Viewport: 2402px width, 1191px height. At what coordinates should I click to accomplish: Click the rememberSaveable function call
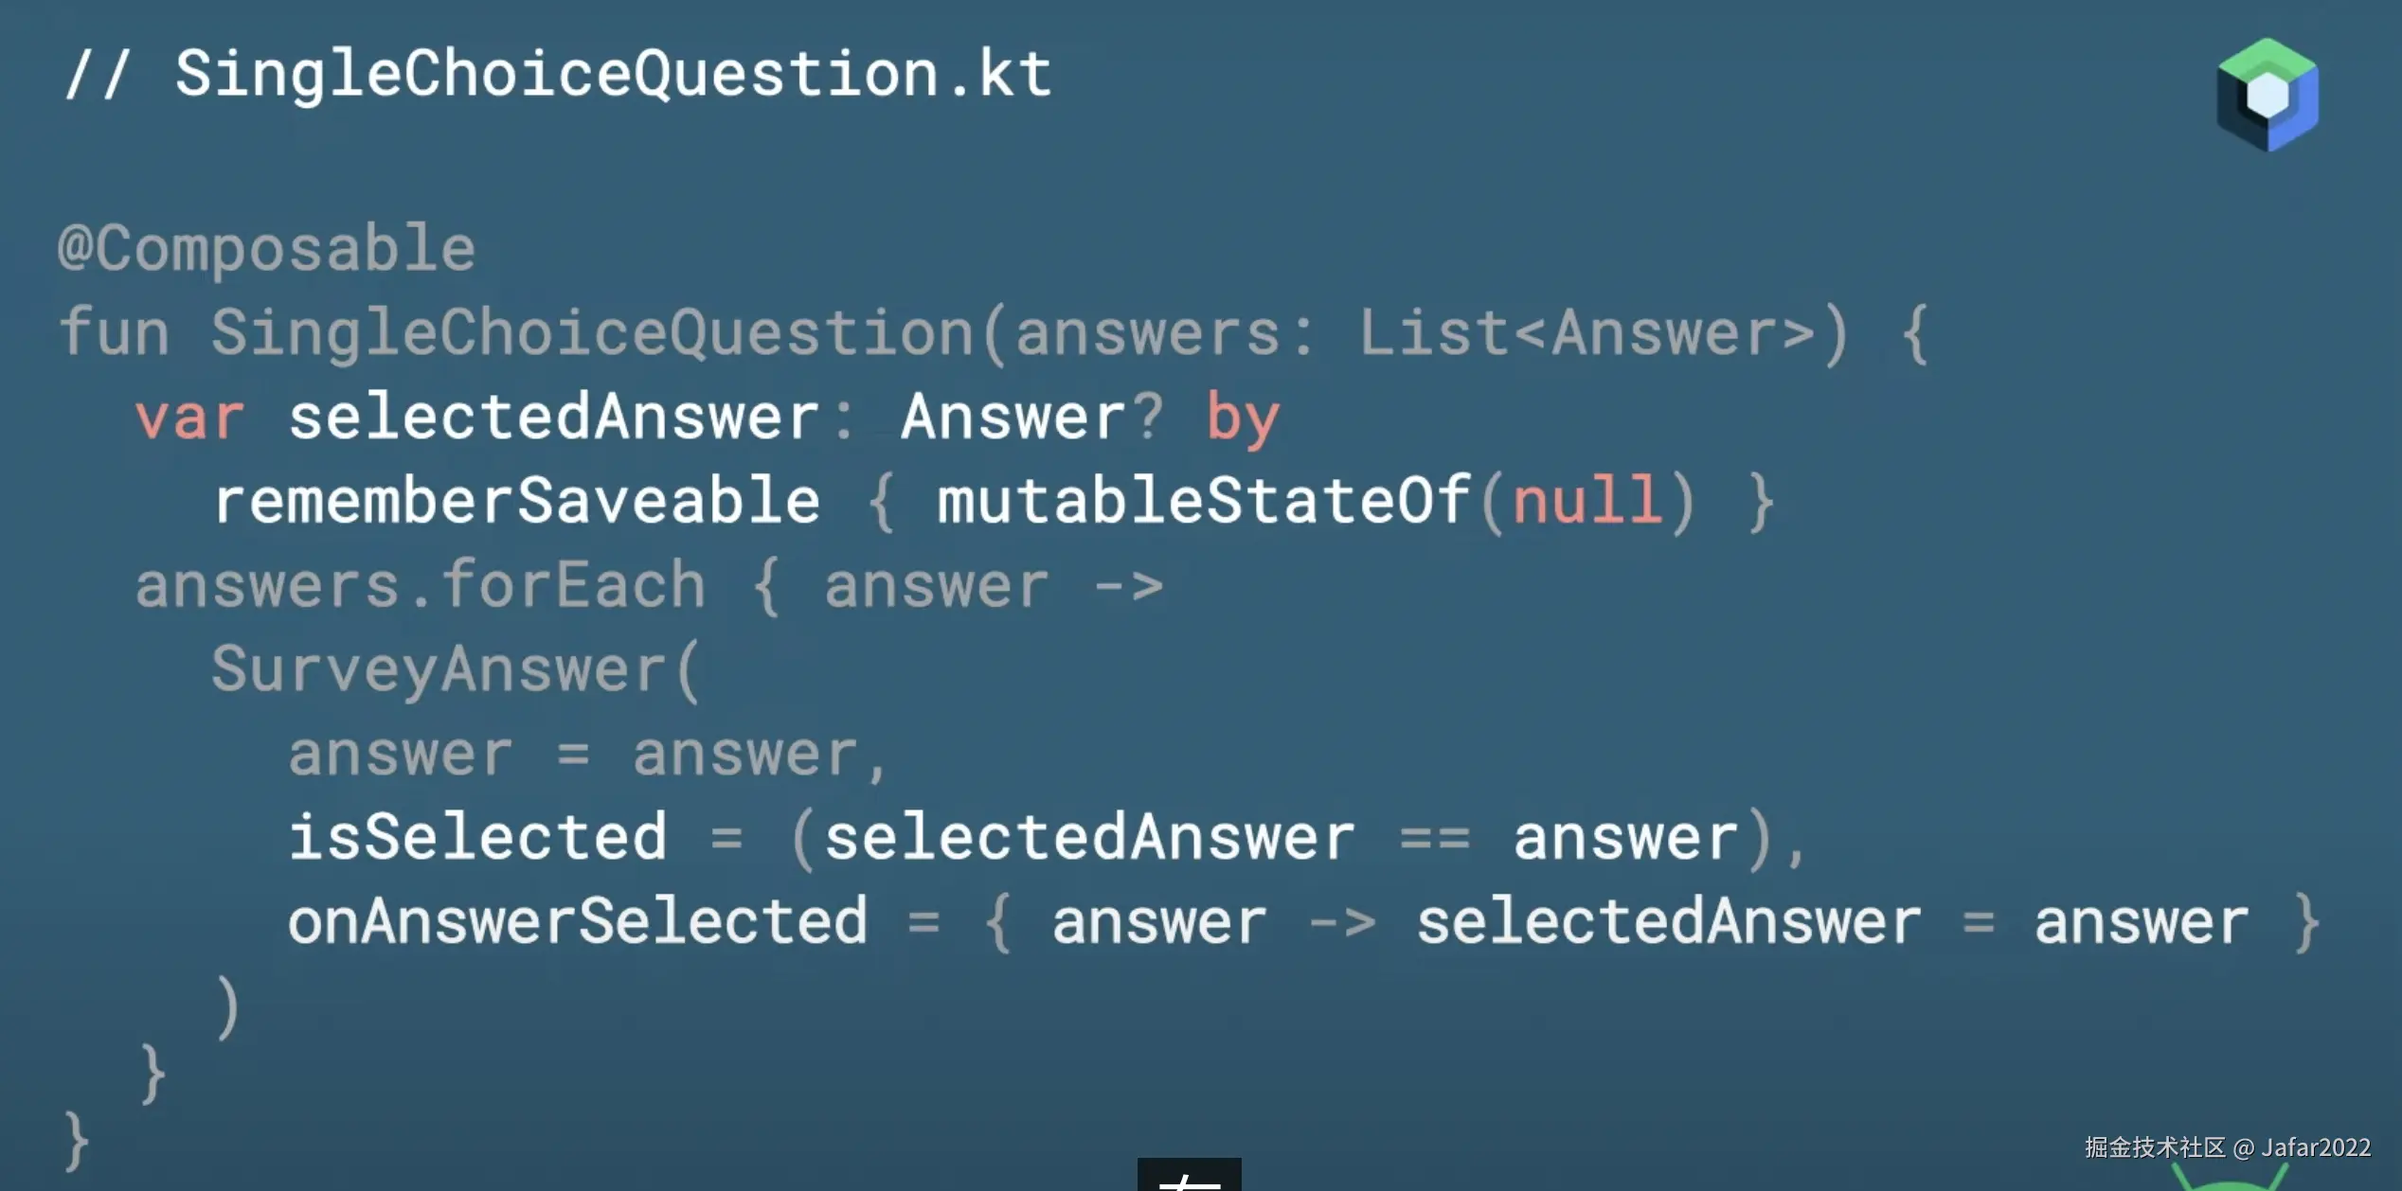point(517,501)
